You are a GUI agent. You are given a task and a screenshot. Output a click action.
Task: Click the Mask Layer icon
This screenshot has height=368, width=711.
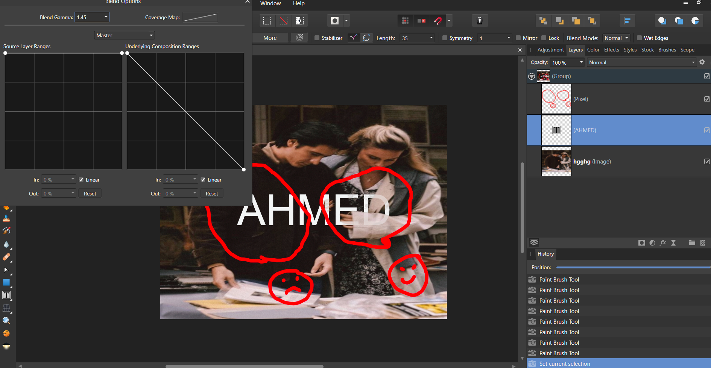(x=642, y=243)
